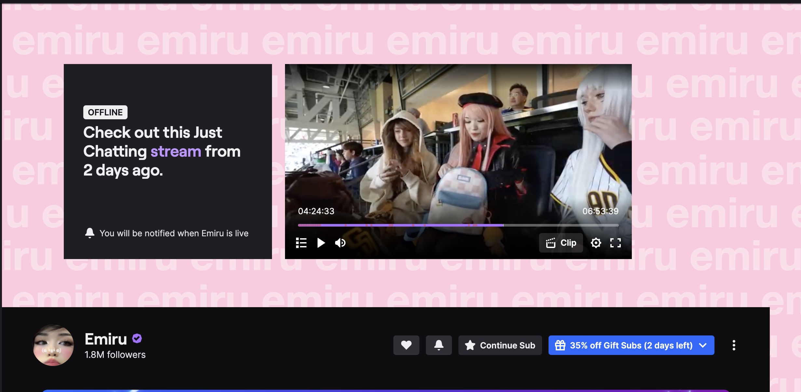801x392 pixels.
Task: Click the Continue Sub button
Action: tap(500, 345)
